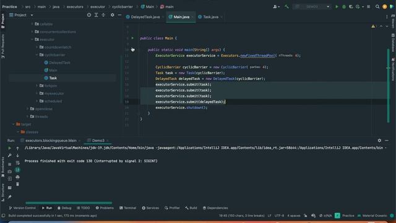Expand the scheduled folder
The image size is (396, 223).
click(x=37, y=101)
